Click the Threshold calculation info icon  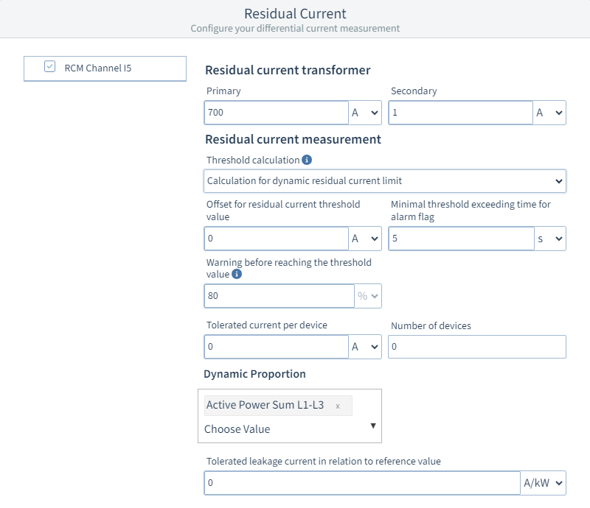[308, 160]
